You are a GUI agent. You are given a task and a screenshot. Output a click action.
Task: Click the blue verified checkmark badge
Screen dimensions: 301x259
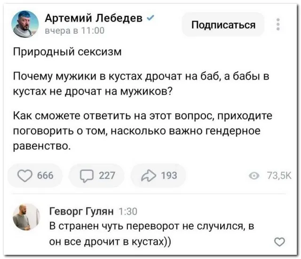(x=150, y=18)
